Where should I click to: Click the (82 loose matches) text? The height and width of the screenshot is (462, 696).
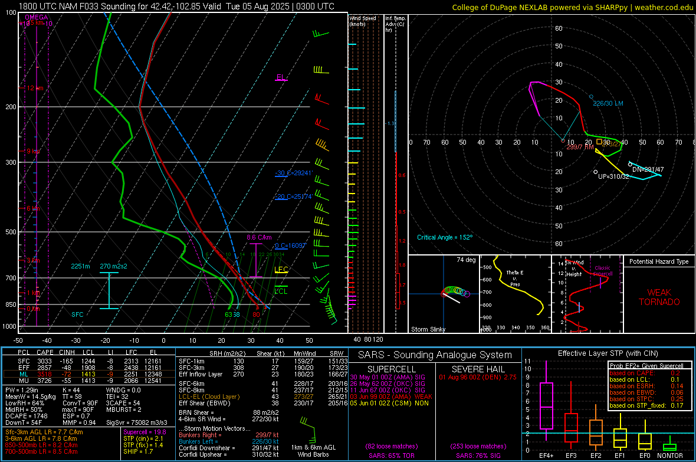(x=391, y=446)
